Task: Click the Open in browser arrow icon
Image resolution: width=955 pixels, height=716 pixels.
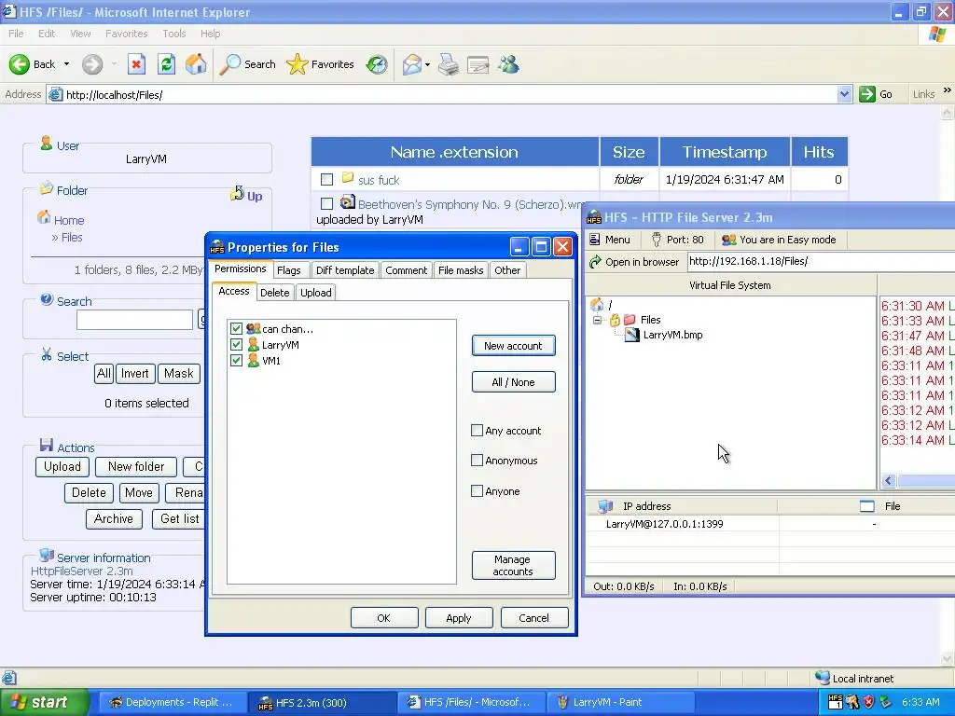Action: (595, 262)
